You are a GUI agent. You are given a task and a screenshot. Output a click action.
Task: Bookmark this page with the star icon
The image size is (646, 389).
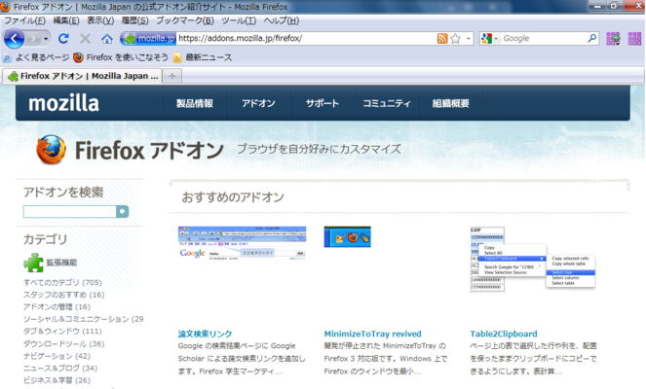coord(455,38)
